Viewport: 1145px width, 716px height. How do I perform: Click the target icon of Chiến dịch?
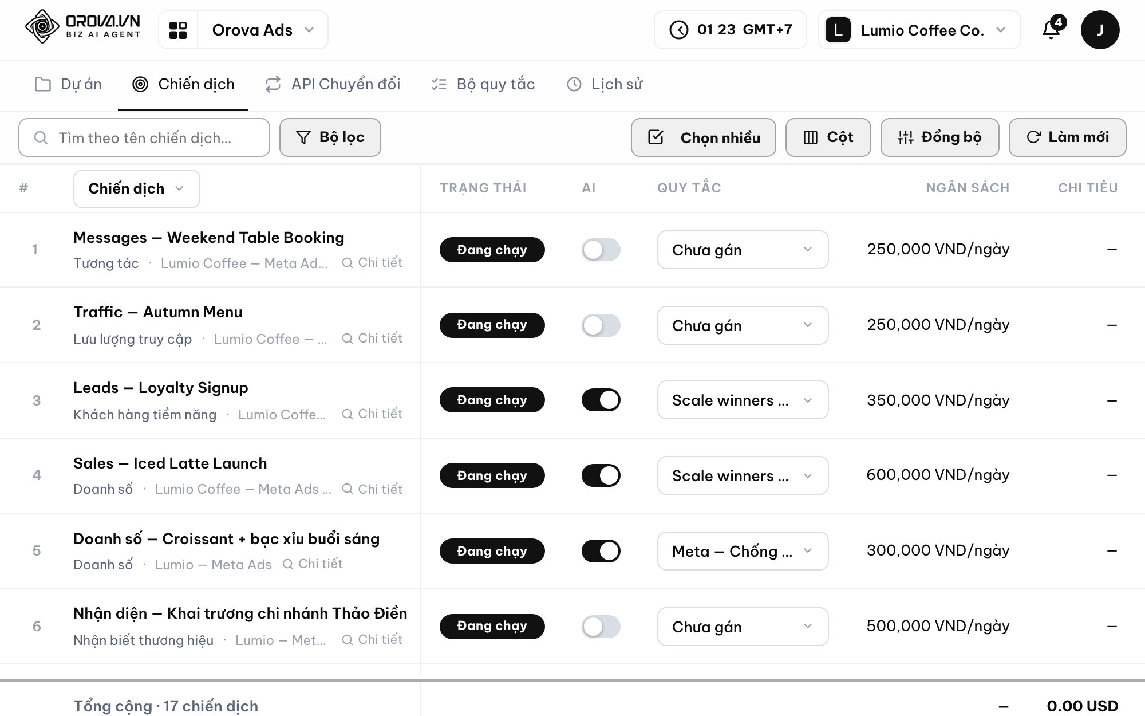coord(140,84)
